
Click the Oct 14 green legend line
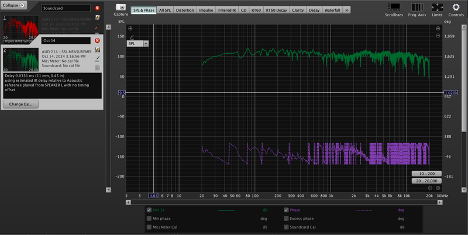(x=226, y=210)
